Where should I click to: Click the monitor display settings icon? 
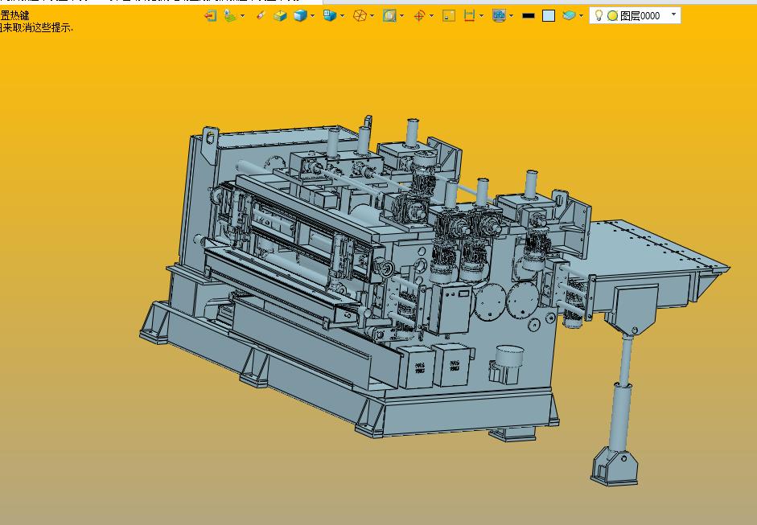coord(499,16)
